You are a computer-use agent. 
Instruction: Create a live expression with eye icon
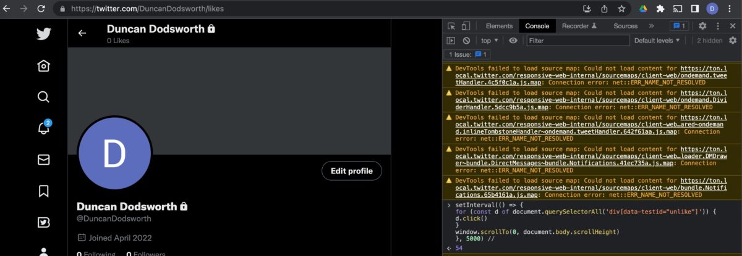tap(513, 41)
